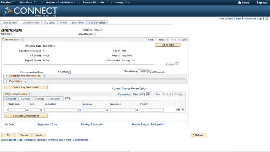
Task: Open Contract Change Prorate Option link
Action: [x=129, y=88]
